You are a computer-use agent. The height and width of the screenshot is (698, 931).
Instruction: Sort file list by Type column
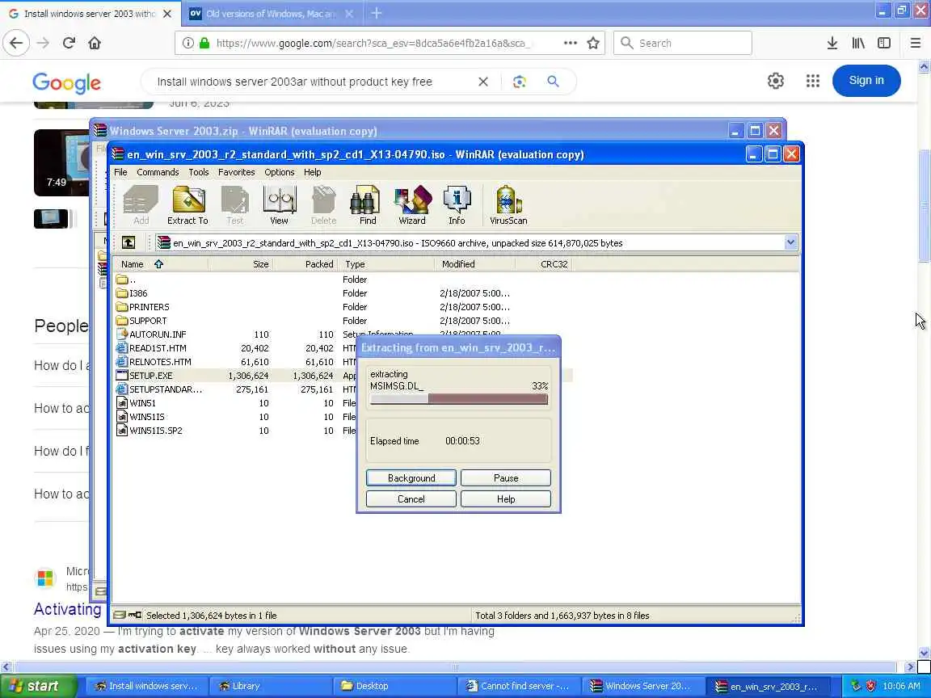coord(386,264)
